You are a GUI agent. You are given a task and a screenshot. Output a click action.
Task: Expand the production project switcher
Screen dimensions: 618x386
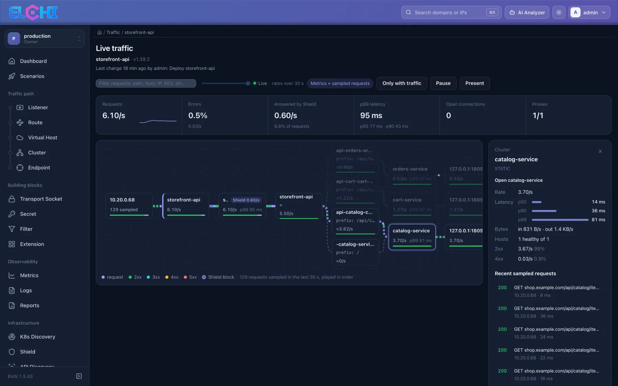click(45, 38)
